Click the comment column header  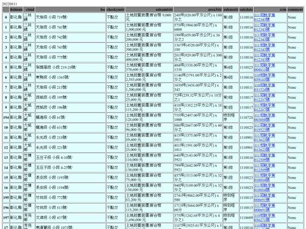pyautogui.click(x=295, y=10)
